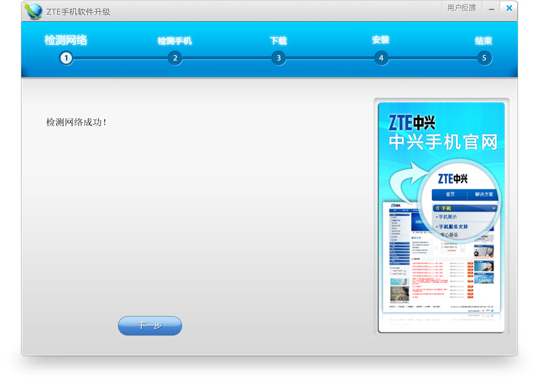539x389 pixels.
Task: Click the globe logo icon in the title bar
Action: pyautogui.click(x=34, y=9)
